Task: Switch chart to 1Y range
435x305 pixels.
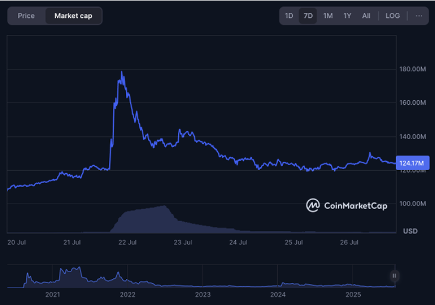Action: point(347,16)
